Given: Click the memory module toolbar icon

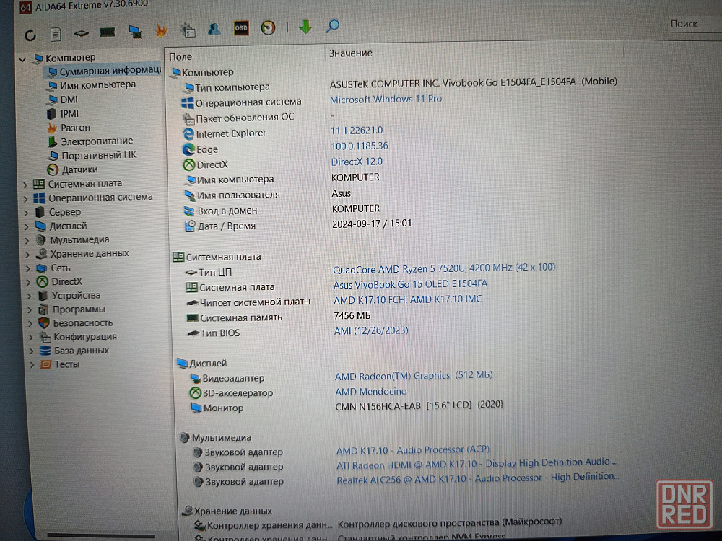Looking at the screenshot, I should 108,32.
